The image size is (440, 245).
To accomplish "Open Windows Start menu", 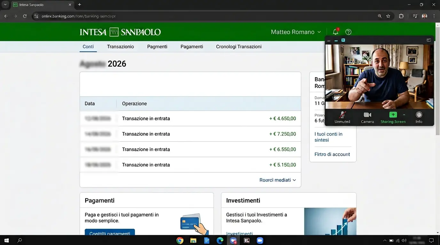I will (6, 240).
